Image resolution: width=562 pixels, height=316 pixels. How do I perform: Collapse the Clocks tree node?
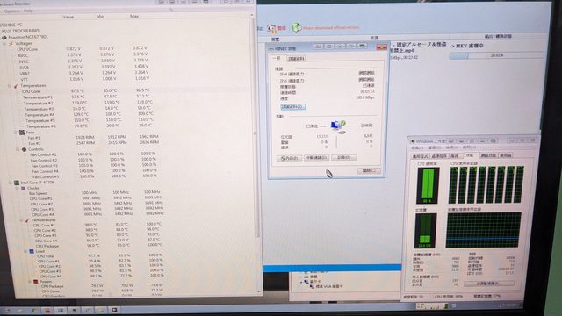pos(17,188)
